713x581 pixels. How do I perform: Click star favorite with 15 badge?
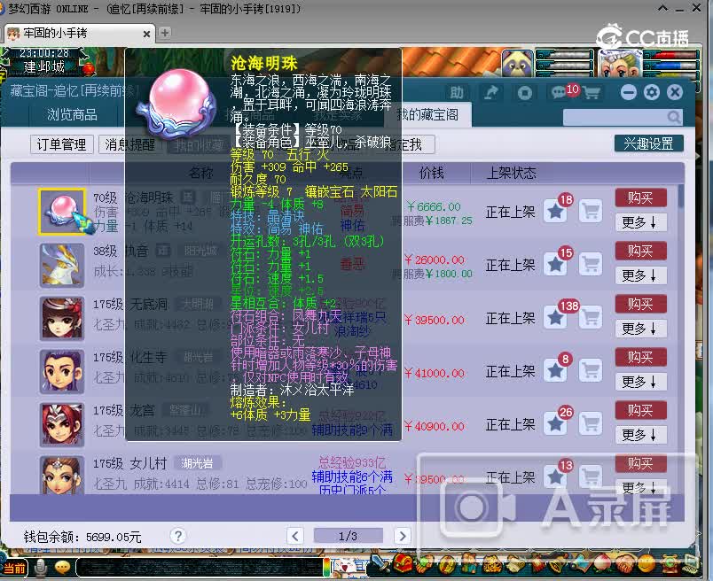click(x=555, y=265)
